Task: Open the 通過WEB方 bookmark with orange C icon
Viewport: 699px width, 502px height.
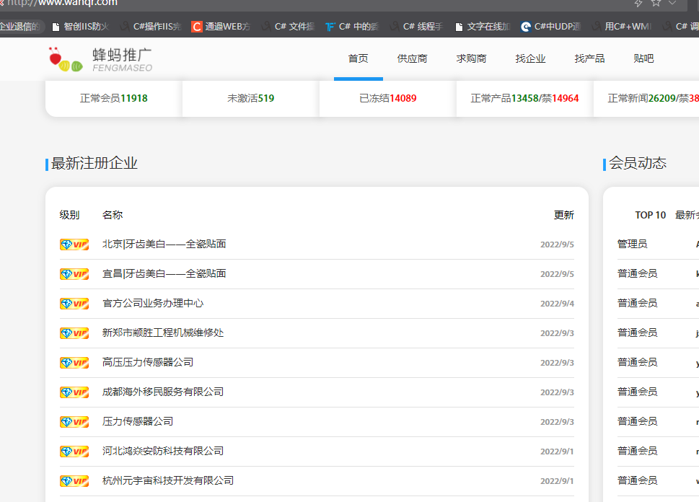Action: [x=221, y=27]
